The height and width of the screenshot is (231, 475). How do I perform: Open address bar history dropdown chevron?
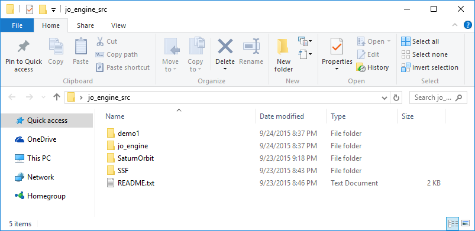point(384,98)
